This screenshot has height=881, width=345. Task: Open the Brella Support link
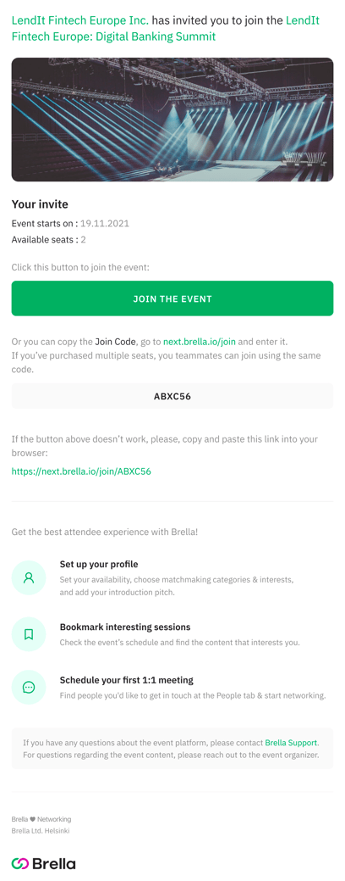coord(291,742)
